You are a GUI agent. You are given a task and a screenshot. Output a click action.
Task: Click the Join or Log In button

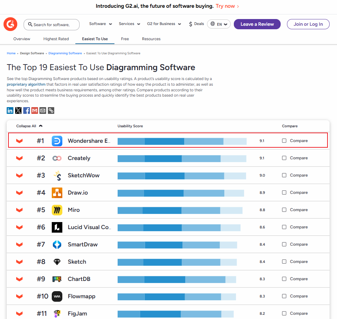point(308,24)
